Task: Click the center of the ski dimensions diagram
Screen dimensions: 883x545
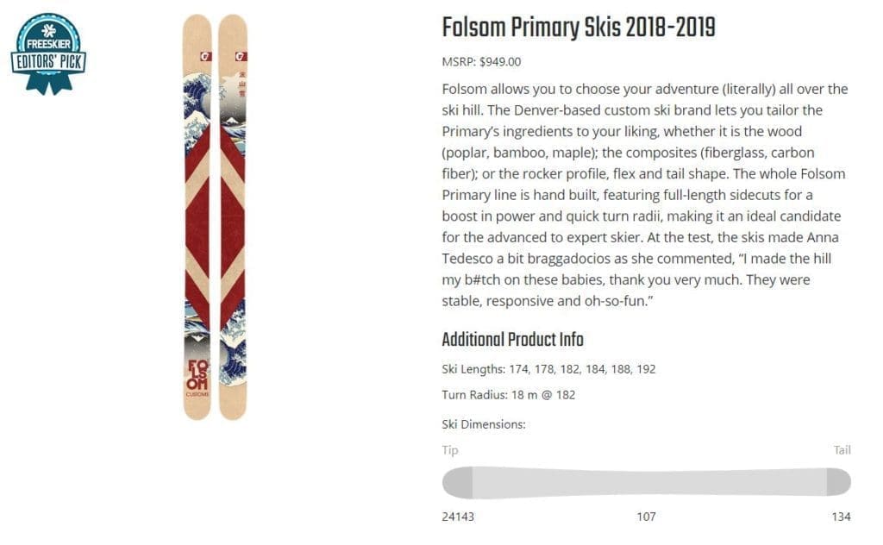Action: (x=646, y=482)
